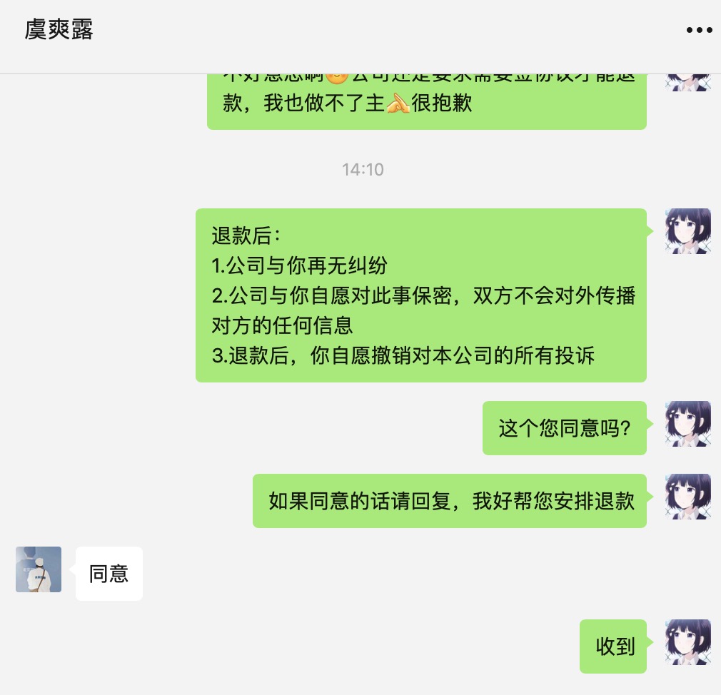Click the chat title 虞爽露
Image resolution: width=721 pixels, height=695 pixels.
(x=59, y=30)
